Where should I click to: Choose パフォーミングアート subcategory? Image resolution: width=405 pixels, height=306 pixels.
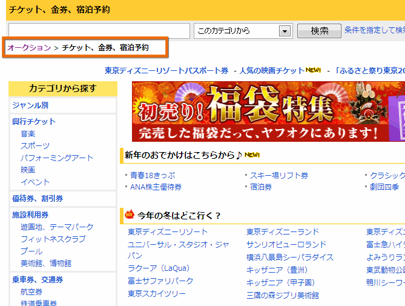(x=57, y=158)
